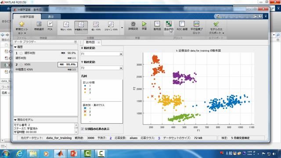
Task: Open Windows Media Player from the taskbar
Action: (x=46, y=154)
